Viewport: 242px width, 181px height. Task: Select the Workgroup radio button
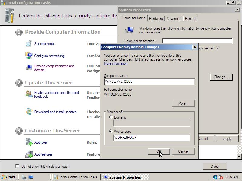pyautogui.click(x=111, y=131)
